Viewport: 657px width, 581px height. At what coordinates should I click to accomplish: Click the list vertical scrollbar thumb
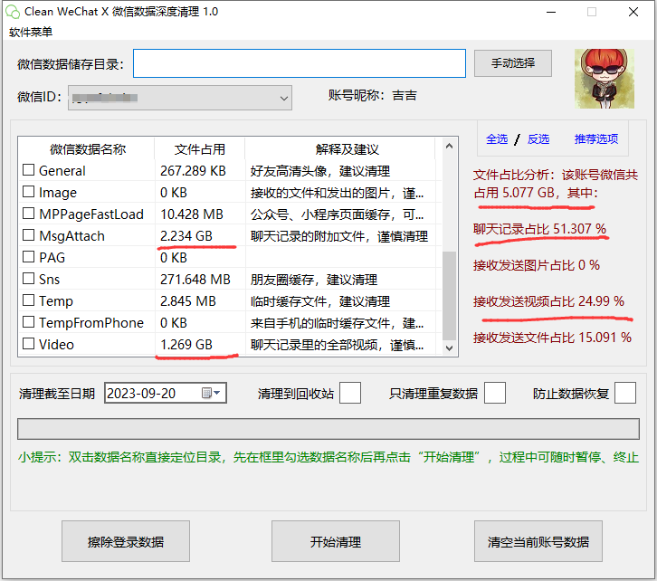coord(449,296)
